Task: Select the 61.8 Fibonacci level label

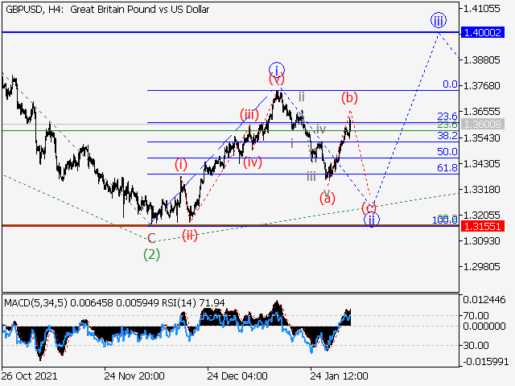Action: pos(447,168)
